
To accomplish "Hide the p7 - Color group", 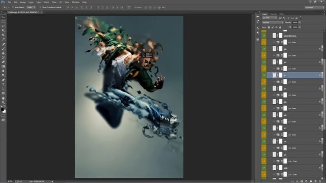I will click(264, 121).
